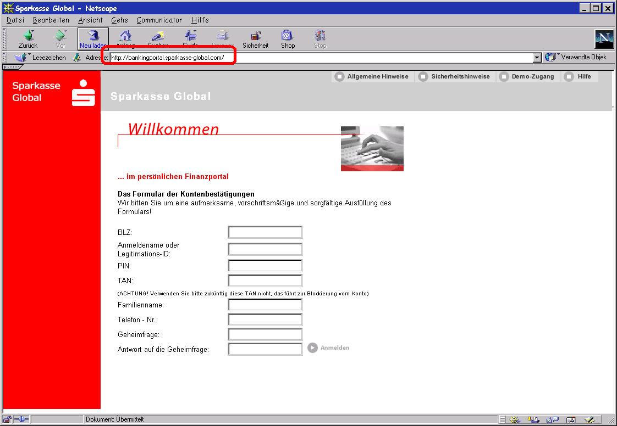
Task: Click 'Das Formular der Kontenbestätigungen' heading
Action: tap(186, 194)
